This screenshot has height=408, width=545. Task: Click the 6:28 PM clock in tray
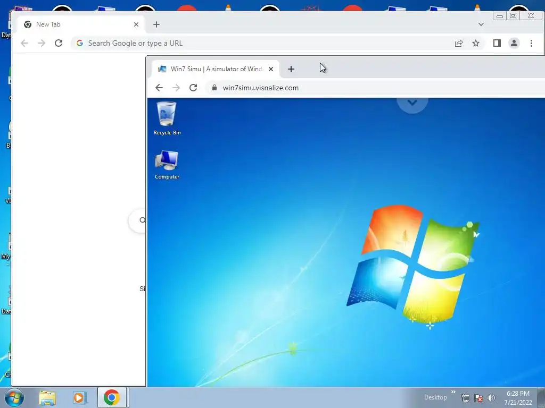click(x=518, y=394)
